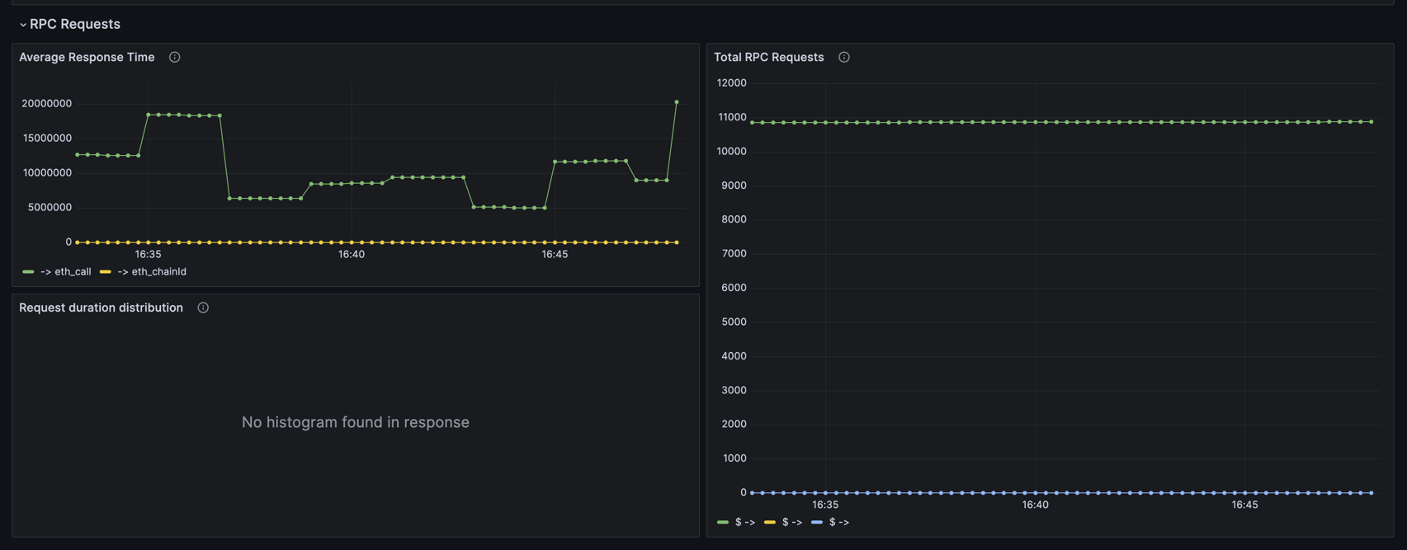This screenshot has width=1407, height=550.
Task: Click the RPC Requests row title
Action: pyautogui.click(x=75, y=25)
